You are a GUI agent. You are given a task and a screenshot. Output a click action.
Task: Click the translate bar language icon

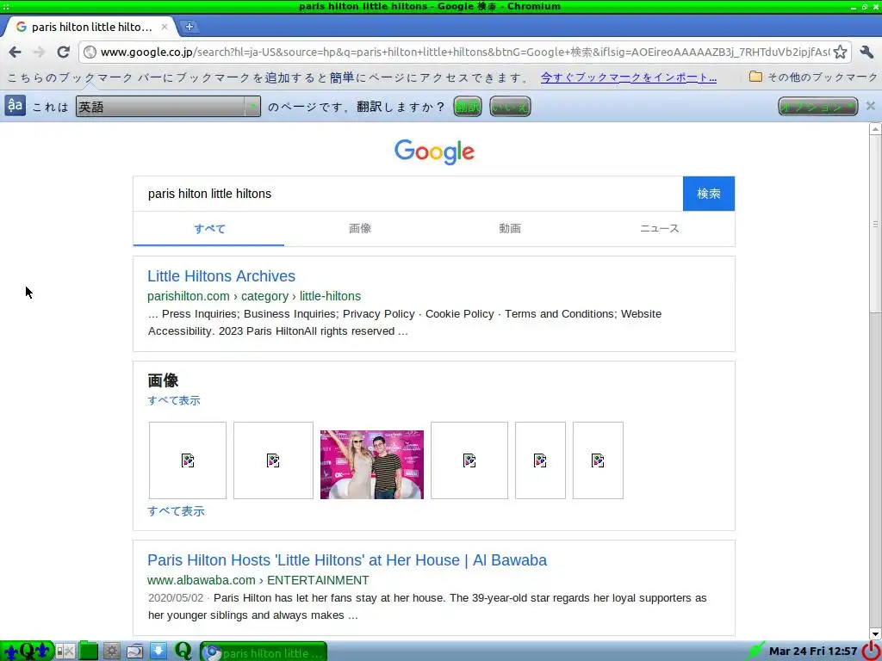tap(16, 106)
